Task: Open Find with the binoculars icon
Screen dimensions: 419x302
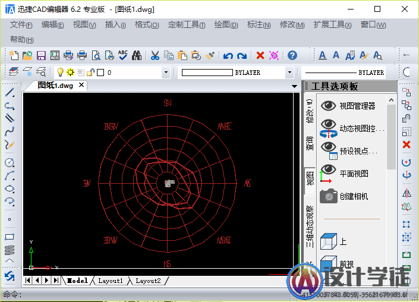Action: 137,56
